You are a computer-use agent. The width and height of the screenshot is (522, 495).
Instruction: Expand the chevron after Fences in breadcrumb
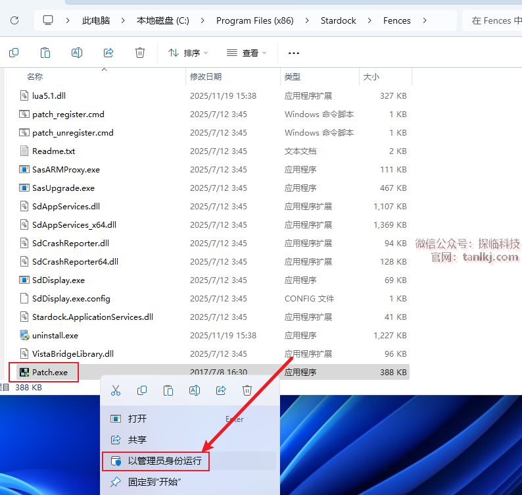pos(425,20)
